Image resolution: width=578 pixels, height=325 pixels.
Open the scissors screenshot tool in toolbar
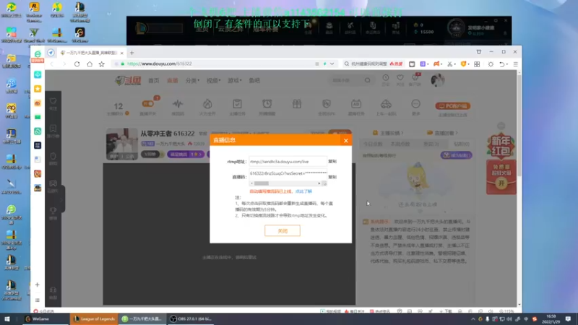pos(449,64)
